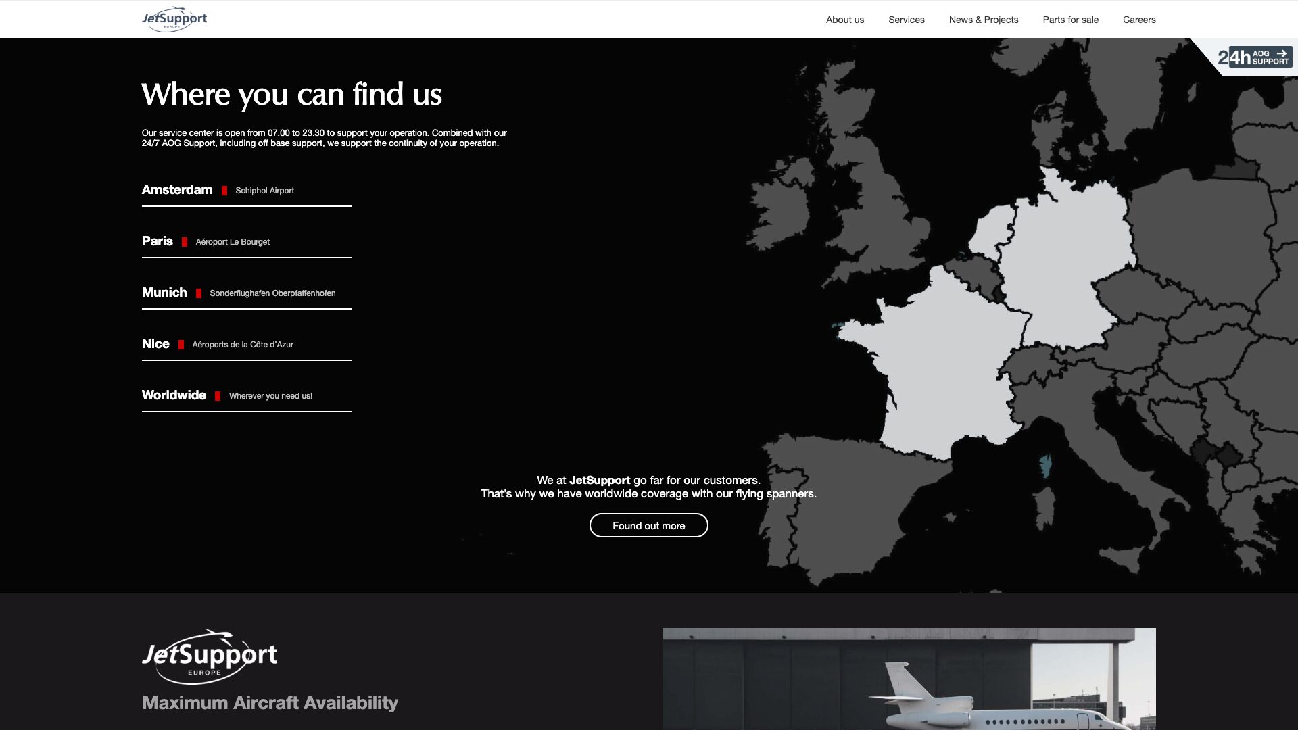Click the red marker beside Paris

click(x=185, y=242)
